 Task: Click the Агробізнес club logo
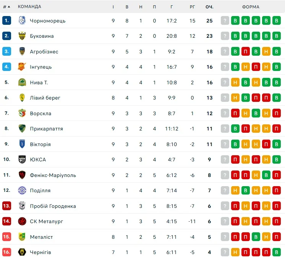22,51
